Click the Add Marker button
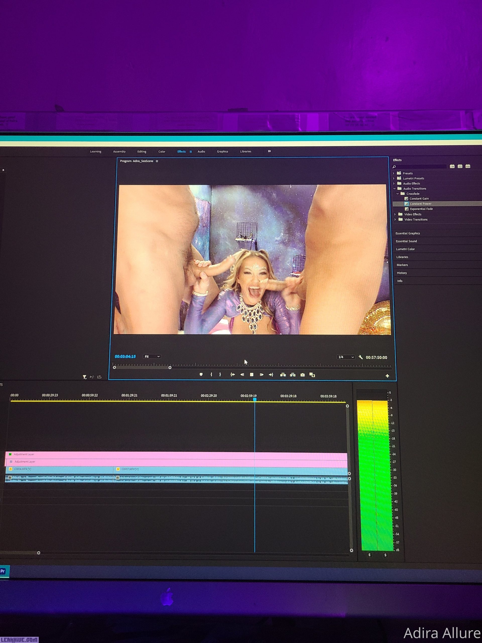The width and height of the screenshot is (482, 643). (201, 374)
